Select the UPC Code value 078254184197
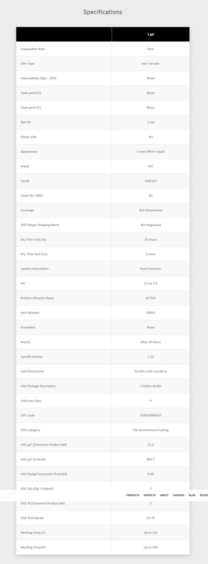Image resolution: width=208 pixels, height=564 pixels. [x=150, y=415]
